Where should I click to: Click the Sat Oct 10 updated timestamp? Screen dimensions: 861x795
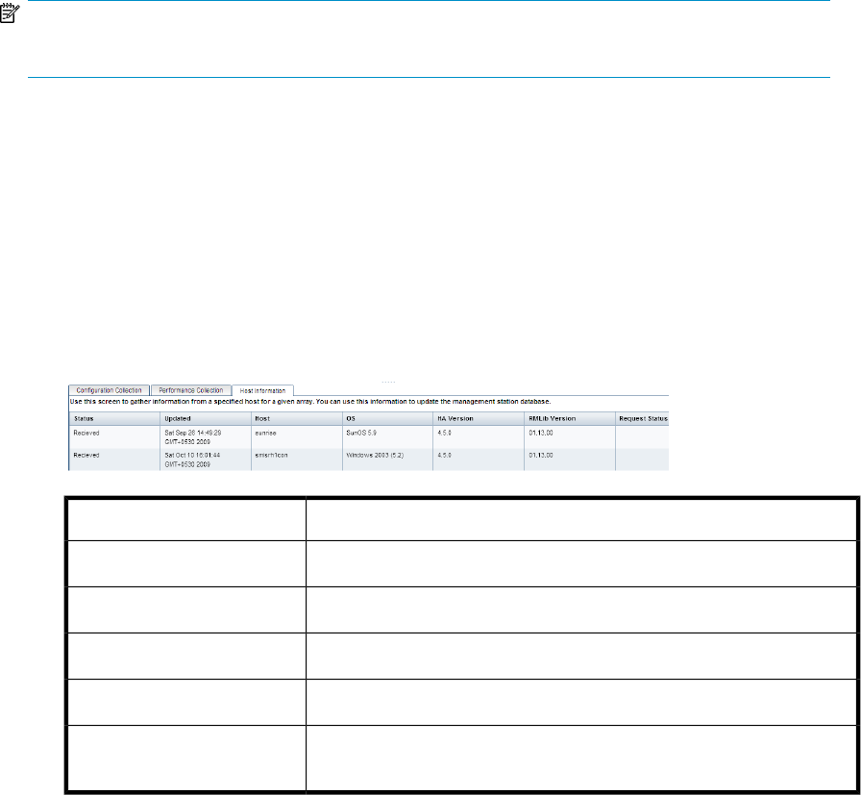click(193, 459)
